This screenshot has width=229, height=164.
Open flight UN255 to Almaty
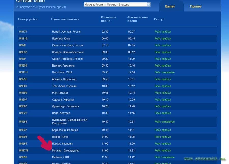pyautogui.click(x=23, y=79)
